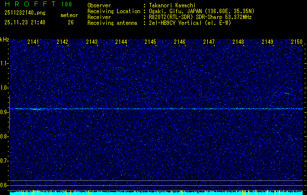Image resolution: width=307 pixels, height=195 pixels.
Task: Click the 0.7 kHz axis label
Action: tap(4, 161)
